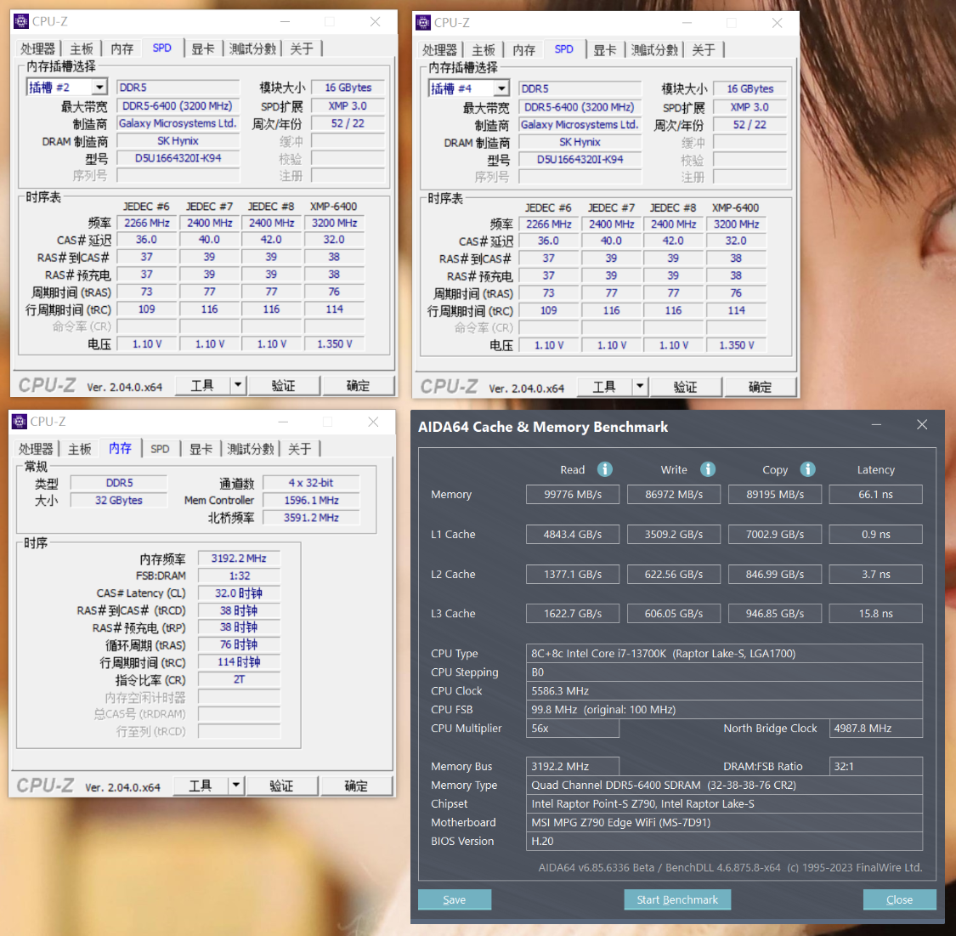Click 验证 button in slot #4 window
The height and width of the screenshot is (936, 956).
pos(685,387)
